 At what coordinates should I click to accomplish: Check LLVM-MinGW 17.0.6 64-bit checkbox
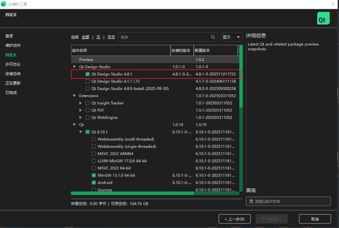(x=94, y=161)
